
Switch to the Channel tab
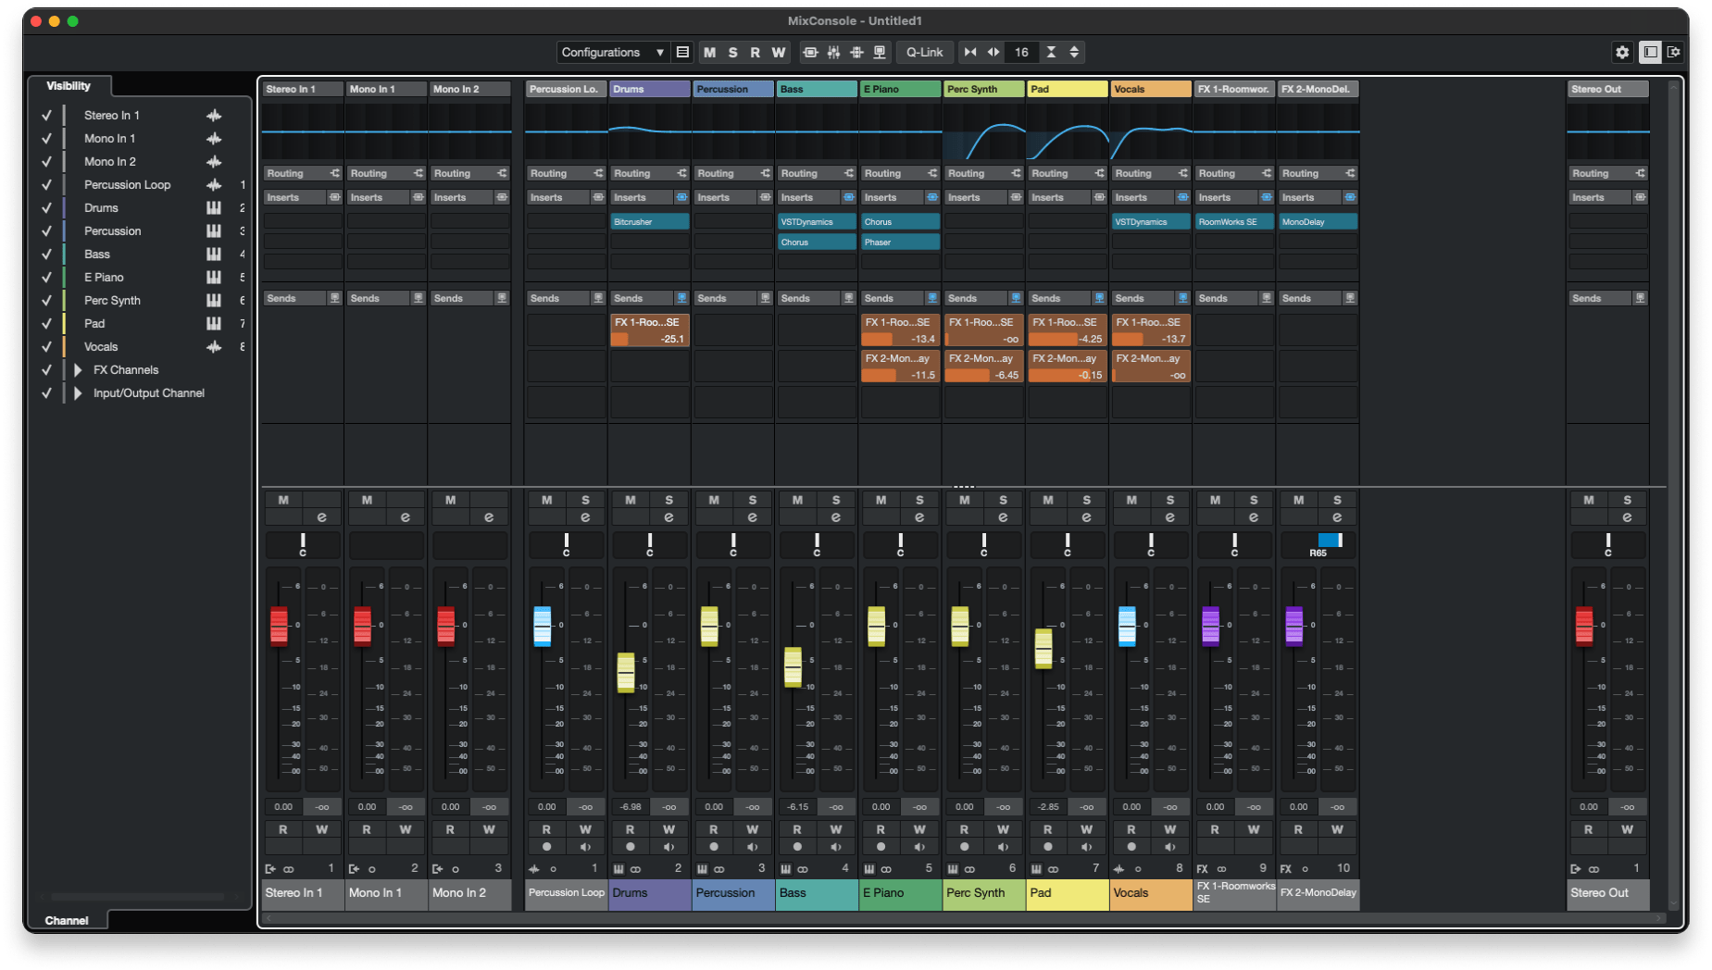click(67, 920)
